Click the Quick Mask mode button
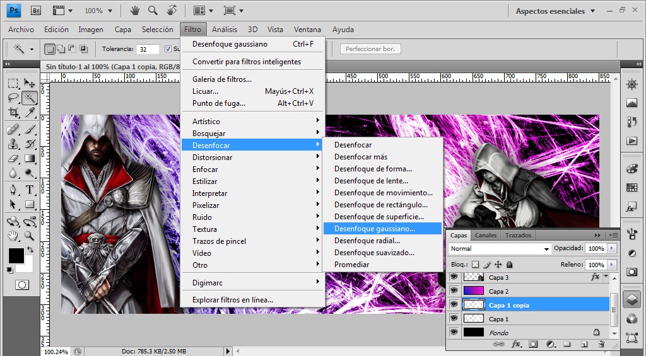The image size is (646, 356). 22,284
